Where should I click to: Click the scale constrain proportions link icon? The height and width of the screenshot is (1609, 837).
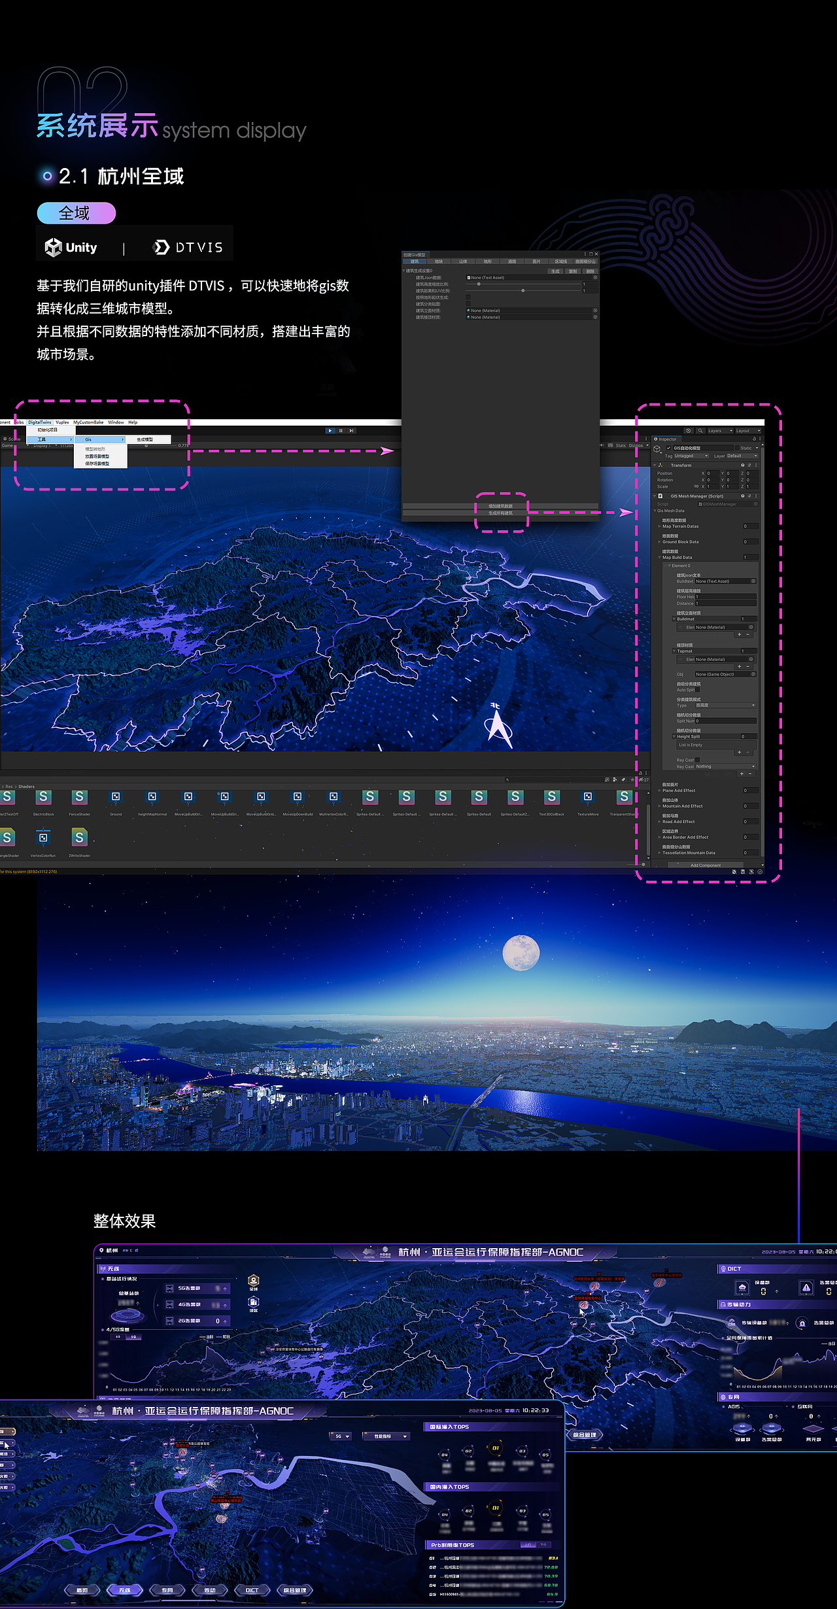click(696, 486)
